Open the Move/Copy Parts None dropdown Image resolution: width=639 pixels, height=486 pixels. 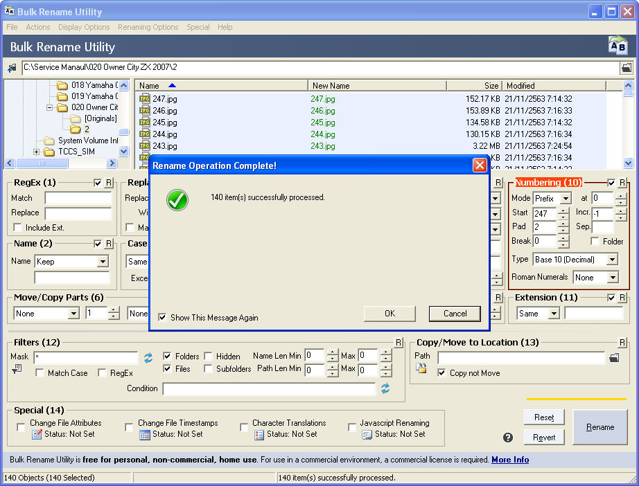pos(73,314)
